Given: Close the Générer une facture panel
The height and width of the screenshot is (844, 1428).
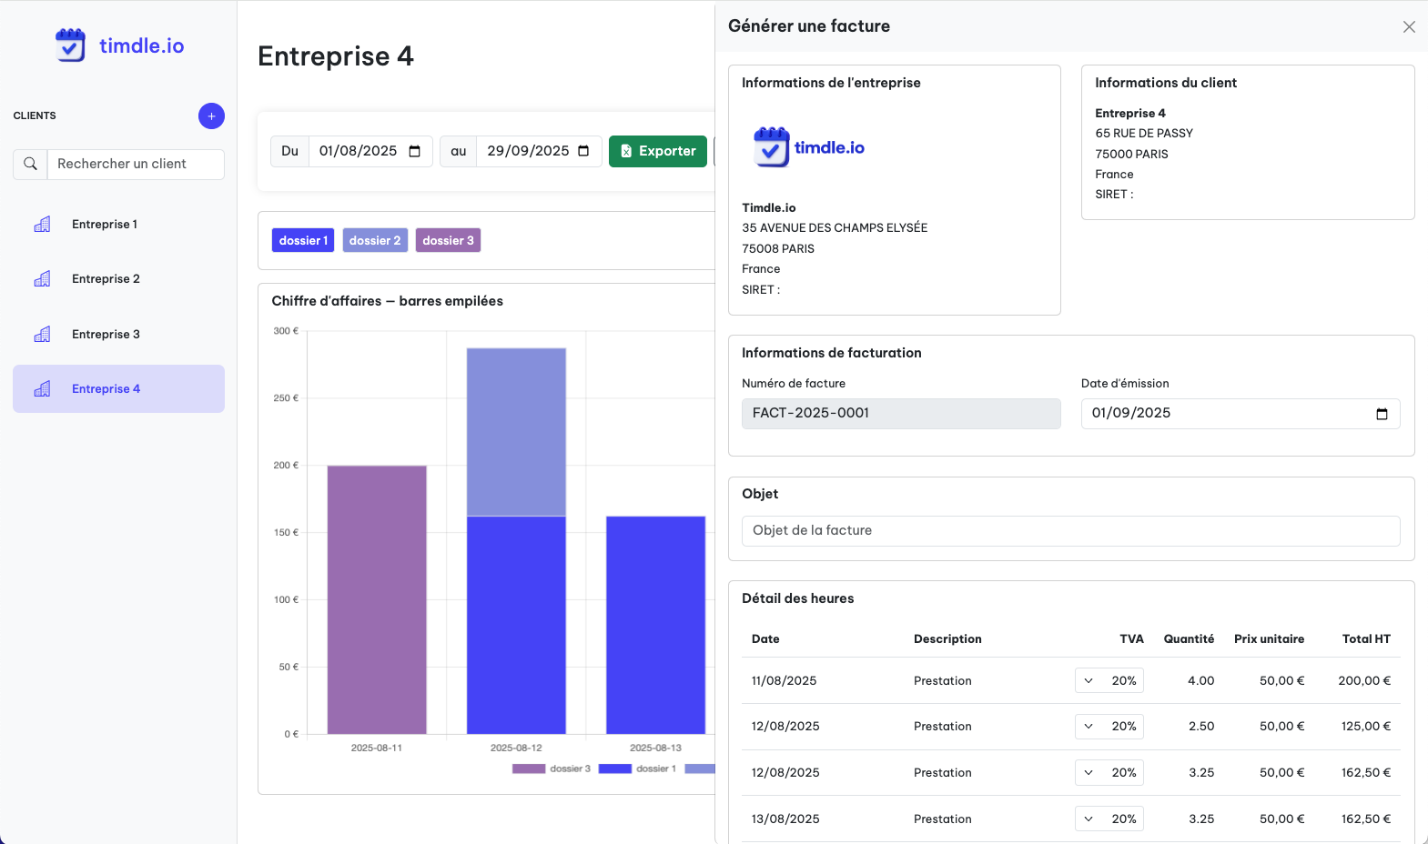Looking at the screenshot, I should click(1408, 26).
